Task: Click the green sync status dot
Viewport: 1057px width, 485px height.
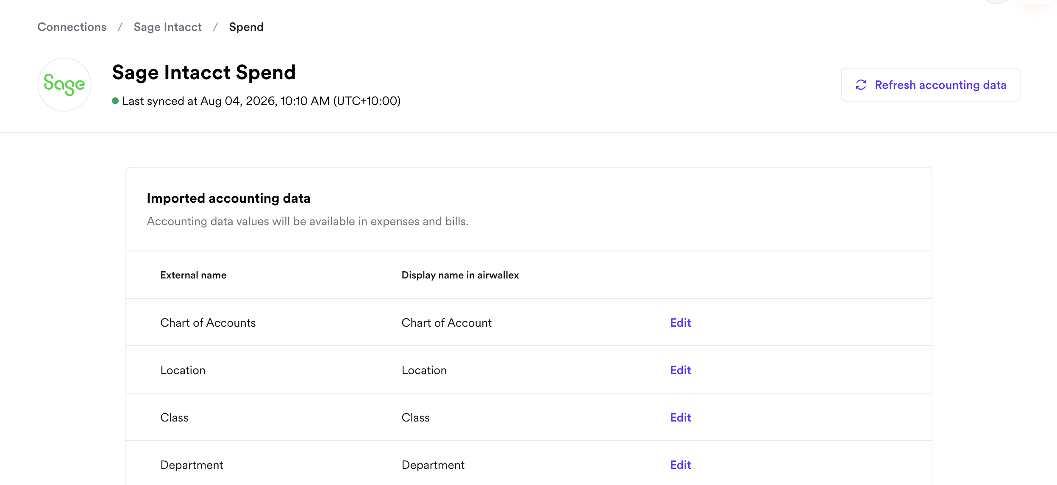Action: click(x=115, y=101)
